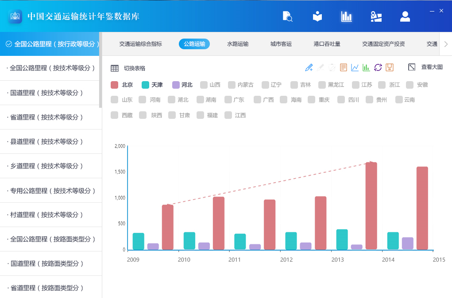This screenshot has width=452, height=298.
Task: Open the user profile icon
Action: [x=405, y=16]
